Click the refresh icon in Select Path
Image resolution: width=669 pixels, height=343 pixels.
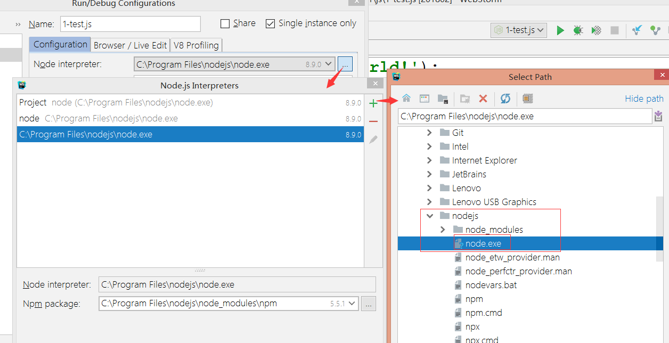coord(505,99)
